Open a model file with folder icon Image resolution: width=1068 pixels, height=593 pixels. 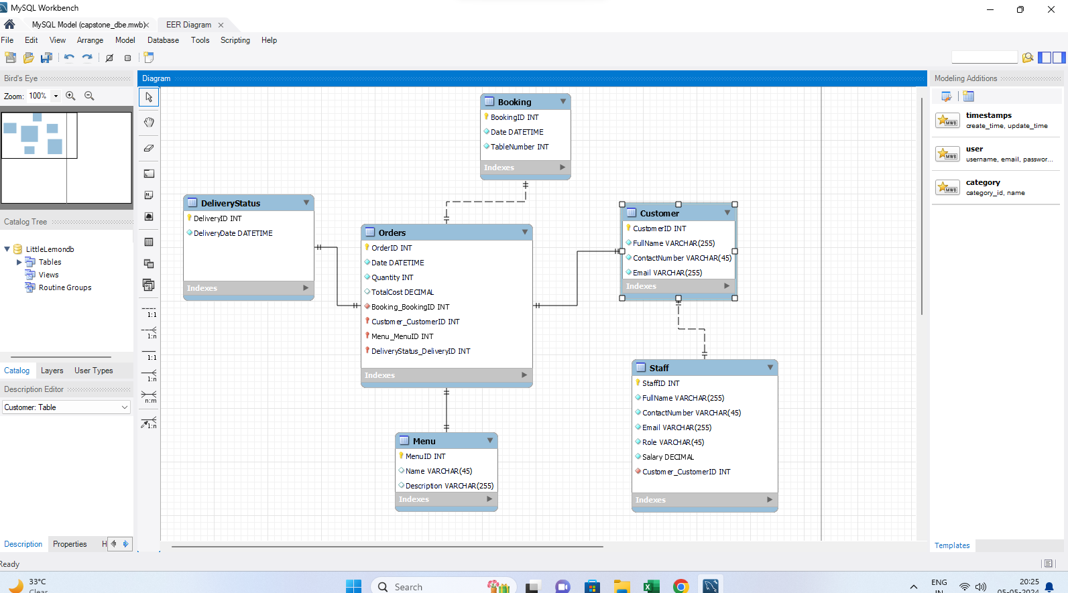pos(28,58)
